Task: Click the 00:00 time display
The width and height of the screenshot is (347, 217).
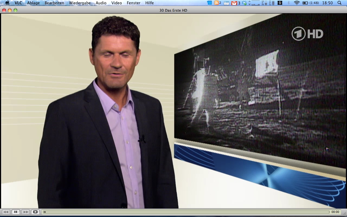Action: pyautogui.click(x=335, y=212)
